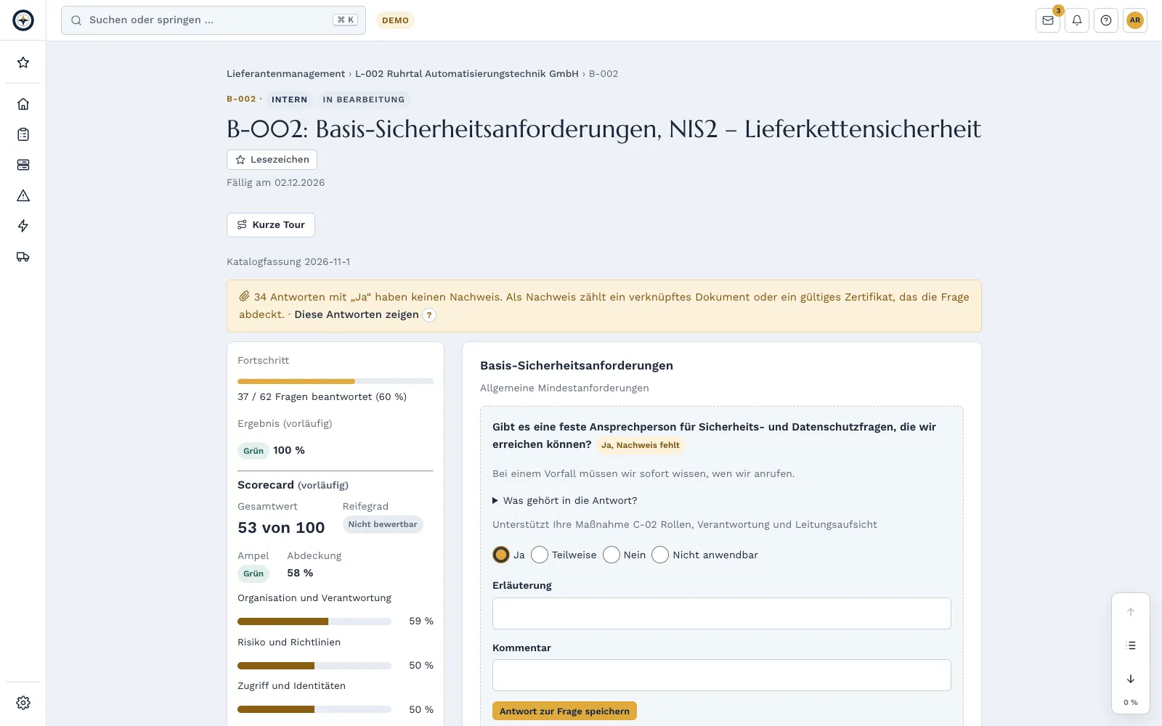
Task: Click the IN BEARBEITUNG status tag
Action: click(x=364, y=99)
